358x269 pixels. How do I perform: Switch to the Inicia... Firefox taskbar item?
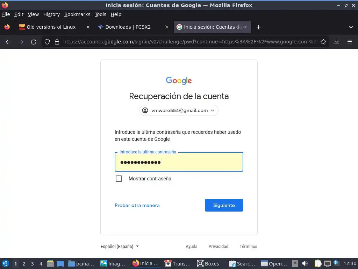point(146,263)
